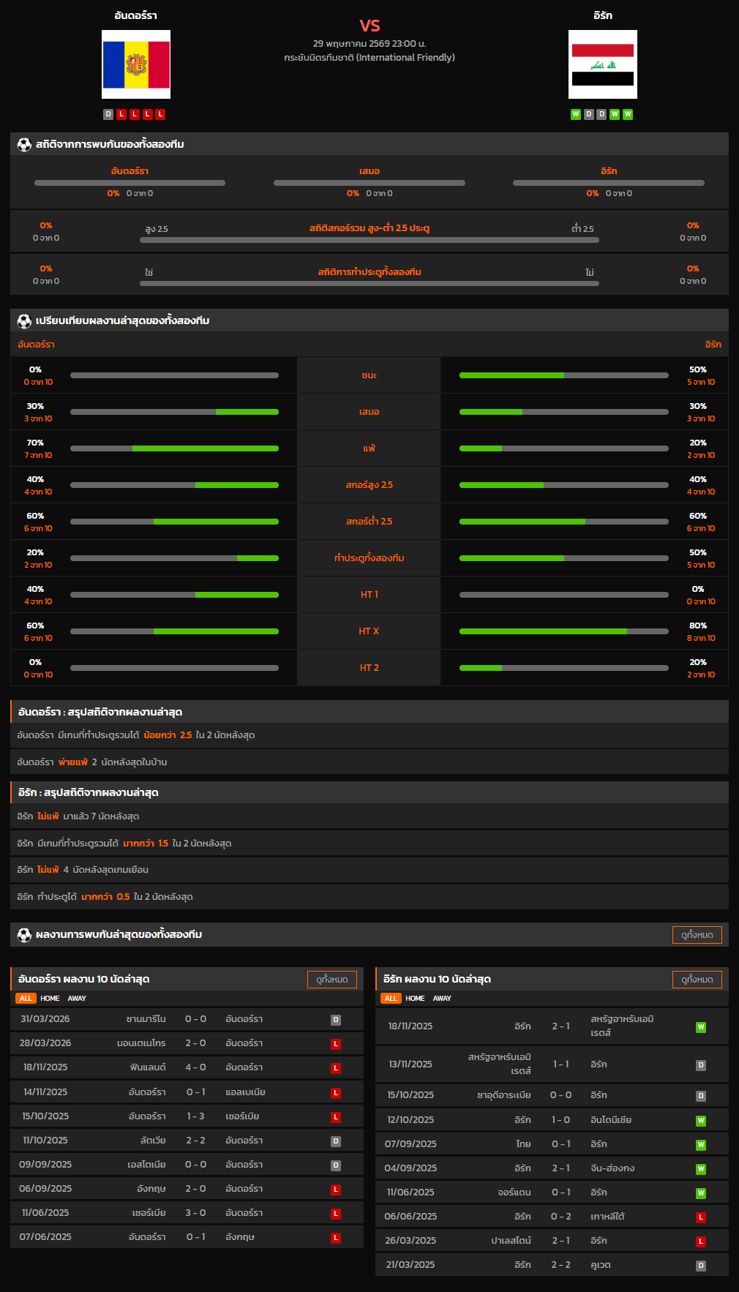Click อิรัก team name above flag
The height and width of the screenshot is (1292, 739).
click(603, 15)
